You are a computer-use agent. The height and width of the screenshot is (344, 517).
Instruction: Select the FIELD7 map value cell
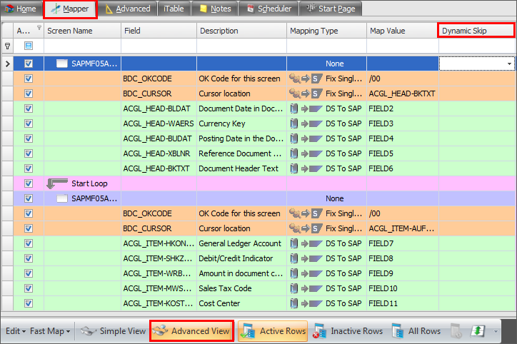point(403,243)
